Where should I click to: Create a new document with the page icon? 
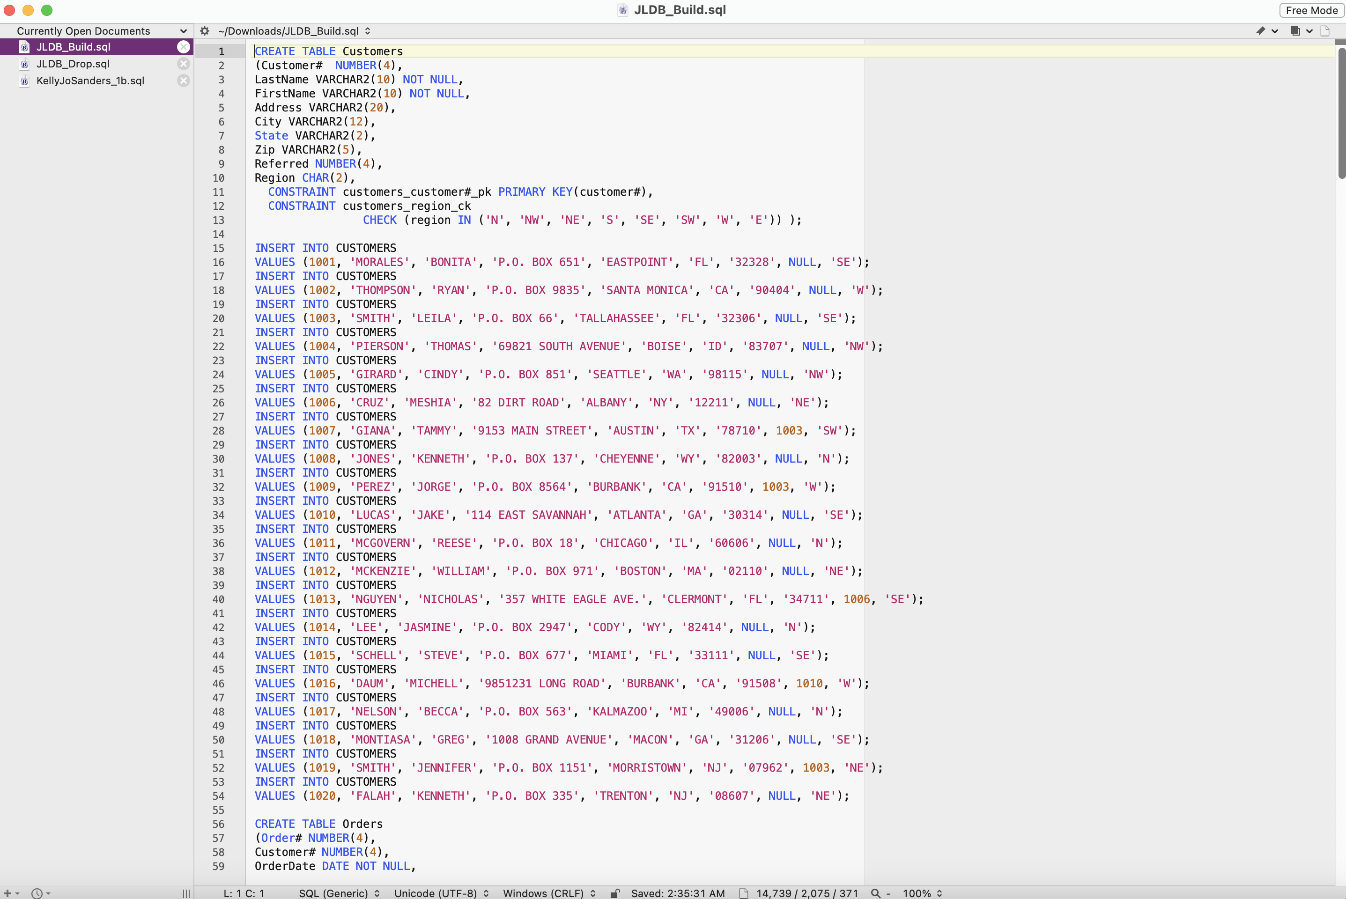tap(1325, 31)
